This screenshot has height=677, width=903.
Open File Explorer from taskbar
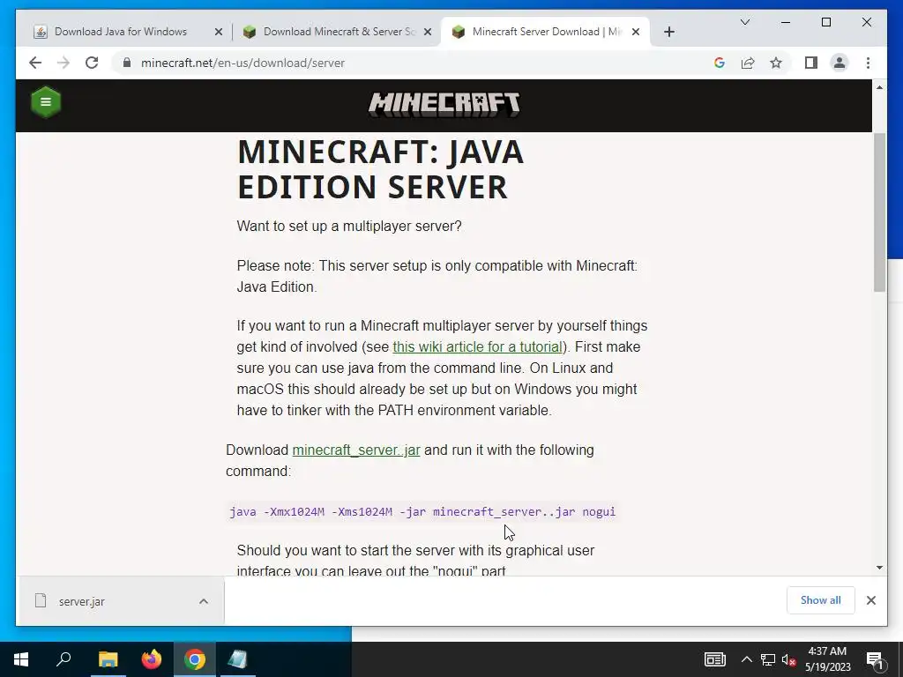click(108, 659)
